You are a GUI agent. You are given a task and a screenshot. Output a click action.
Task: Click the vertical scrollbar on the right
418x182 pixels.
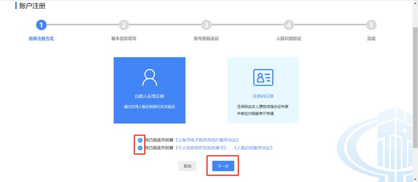pos(415,88)
